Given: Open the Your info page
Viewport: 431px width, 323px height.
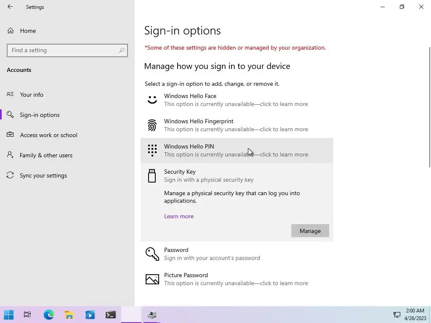Looking at the screenshot, I should click(x=67, y=95).
